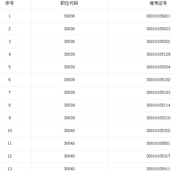Select admission number 30010105210

tap(158, 118)
